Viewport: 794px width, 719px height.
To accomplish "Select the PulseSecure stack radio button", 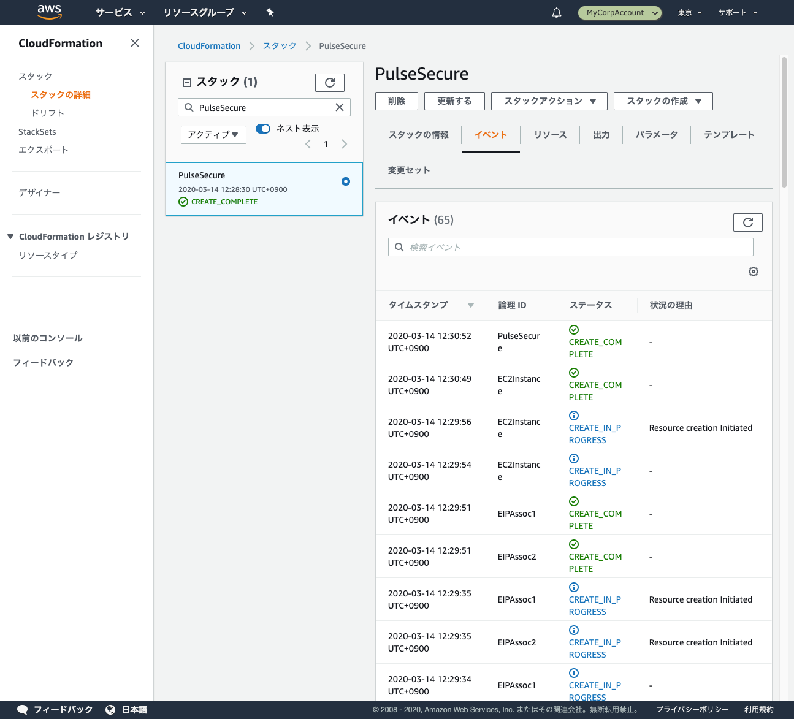I will [x=345, y=181].
